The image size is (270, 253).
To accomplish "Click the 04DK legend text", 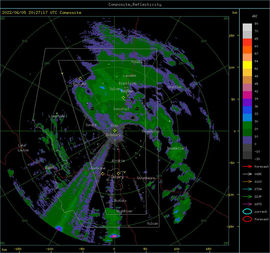I will [258, 174].
